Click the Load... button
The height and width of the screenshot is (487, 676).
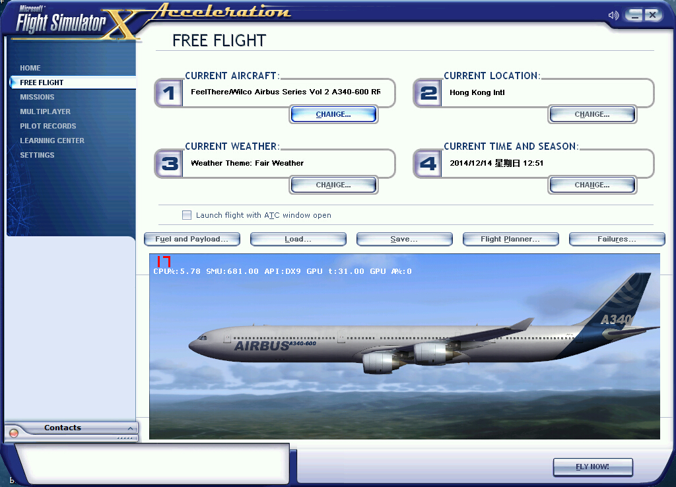(298, 239)
